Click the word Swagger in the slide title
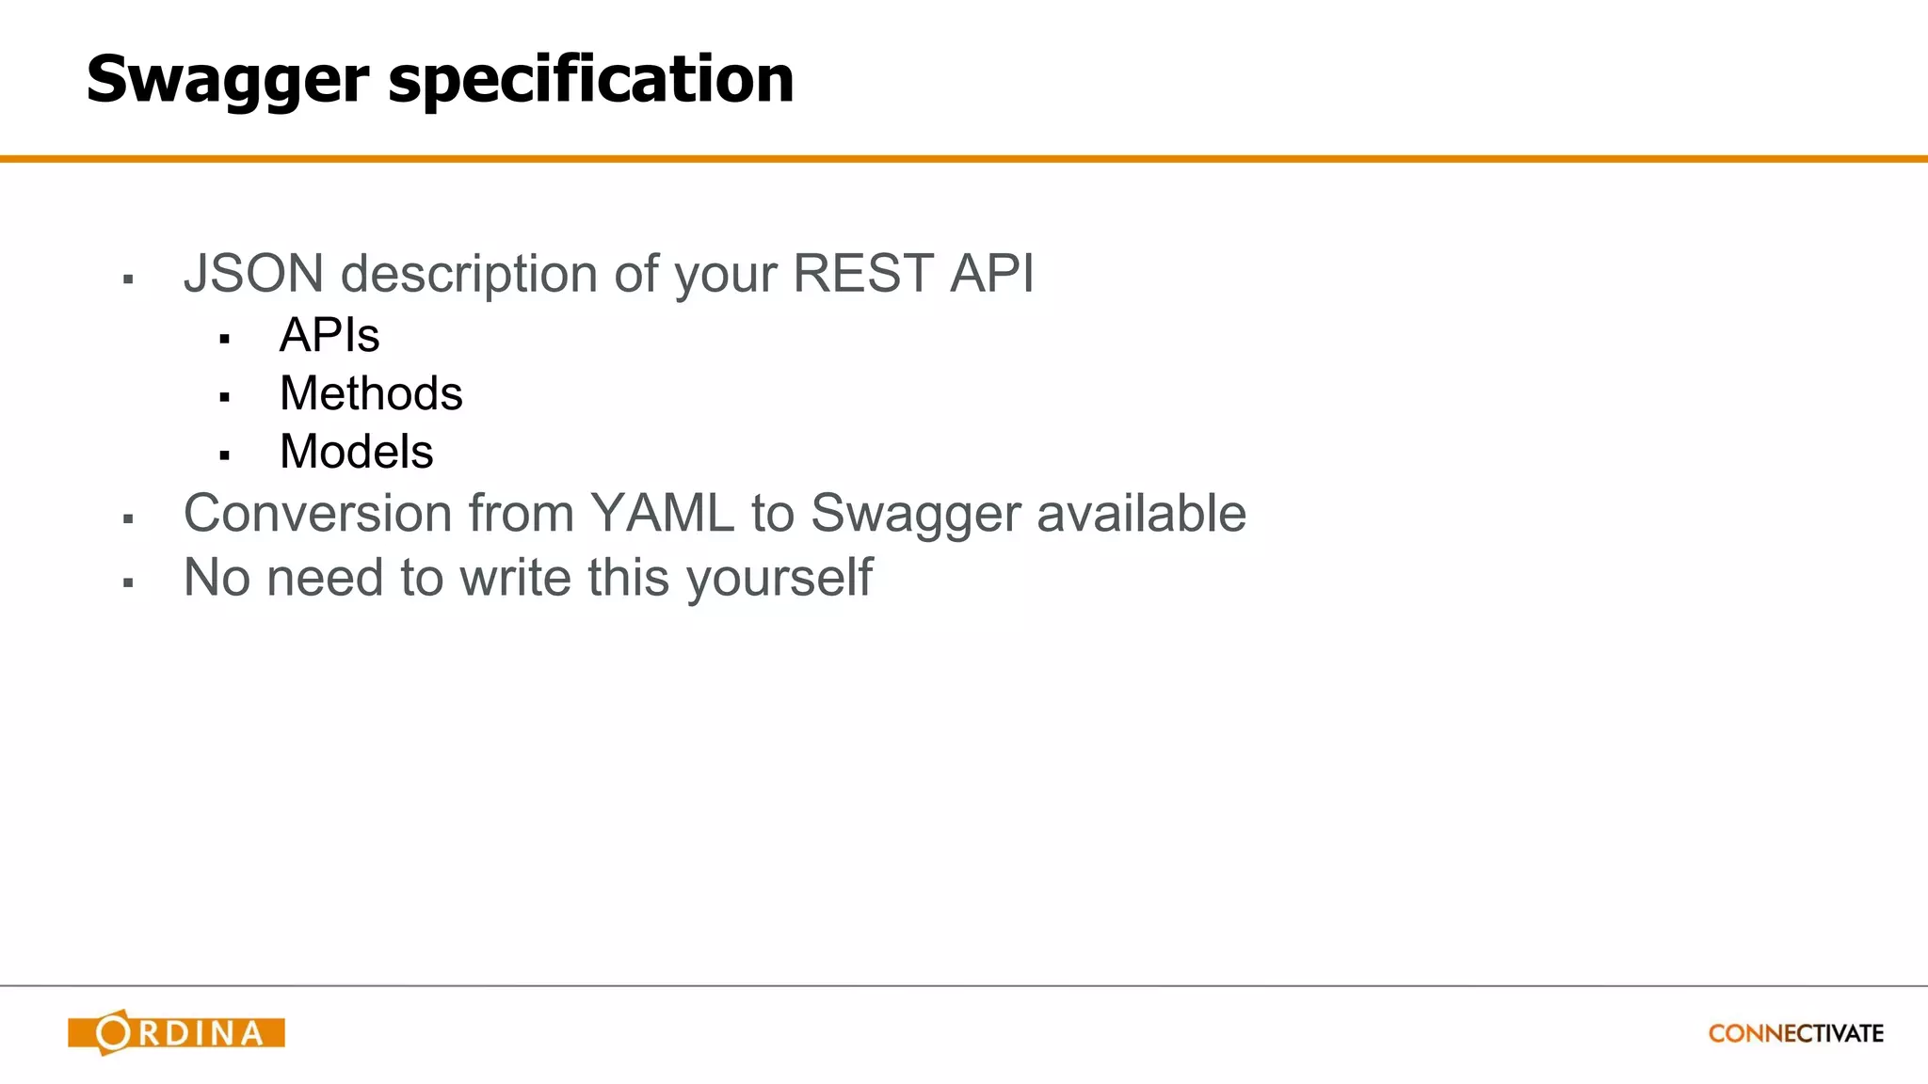The width and height of the screenshot is (1928, 1084). pyautogui.click(x=227, y=80)
